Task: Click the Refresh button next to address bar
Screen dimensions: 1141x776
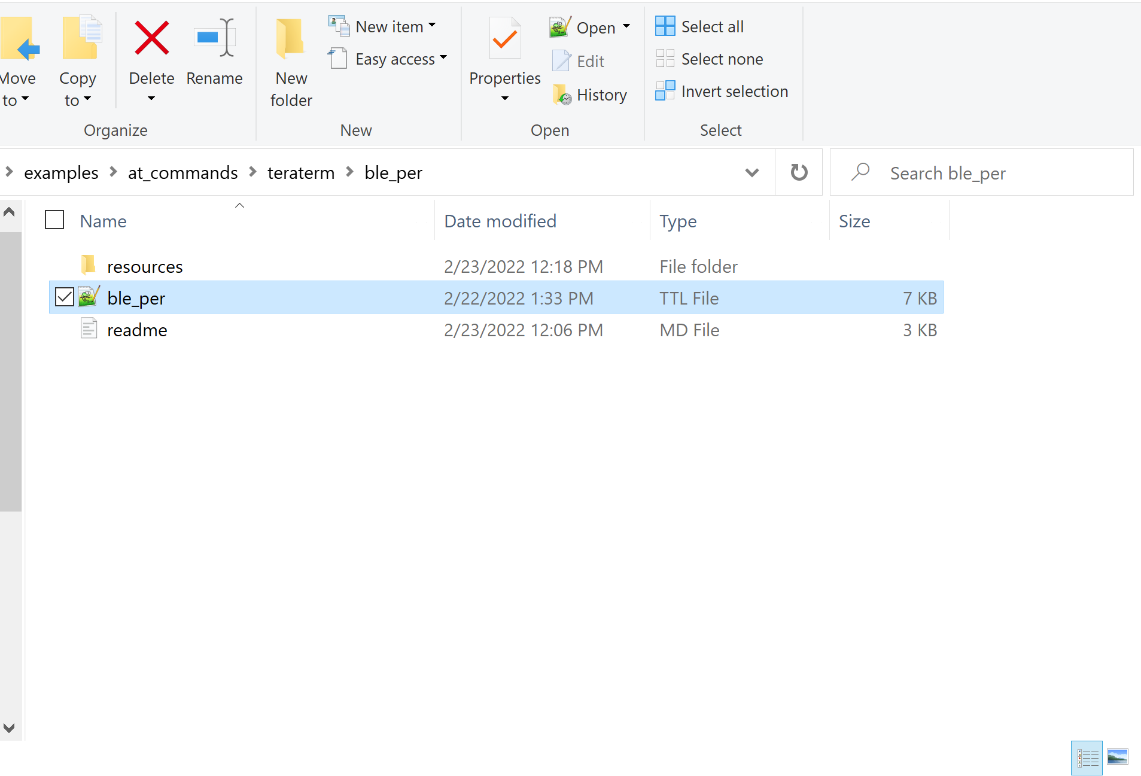Action: click(x=799, y=172)
